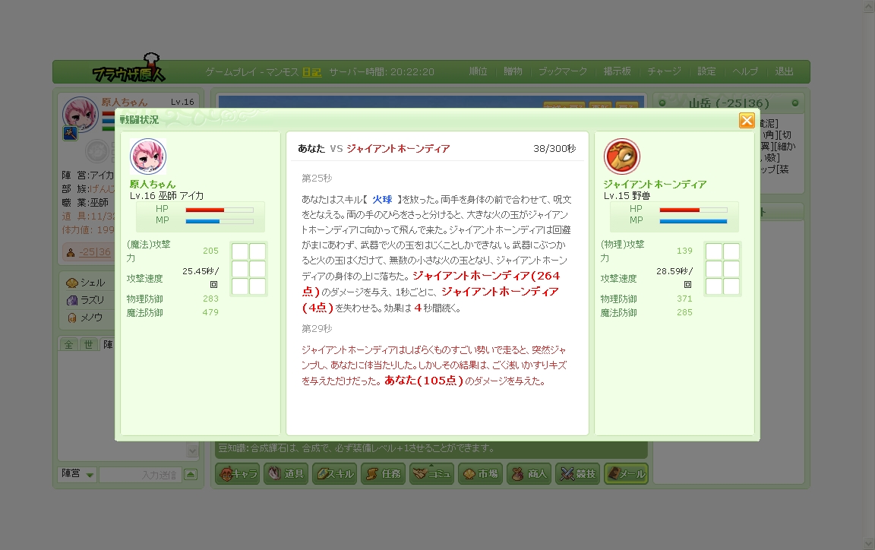Click the enemy 攻撃速度 round icon
875x550 pixels.
point(687,284)
